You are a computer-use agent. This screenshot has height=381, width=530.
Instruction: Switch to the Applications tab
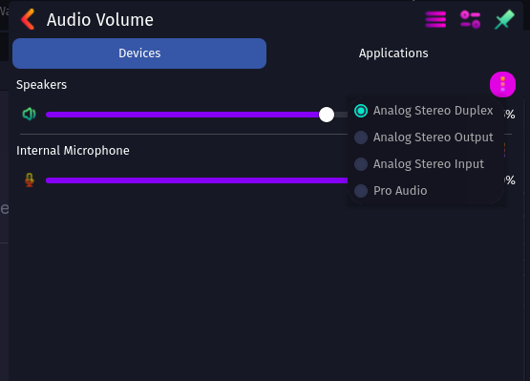pos(393,53)
